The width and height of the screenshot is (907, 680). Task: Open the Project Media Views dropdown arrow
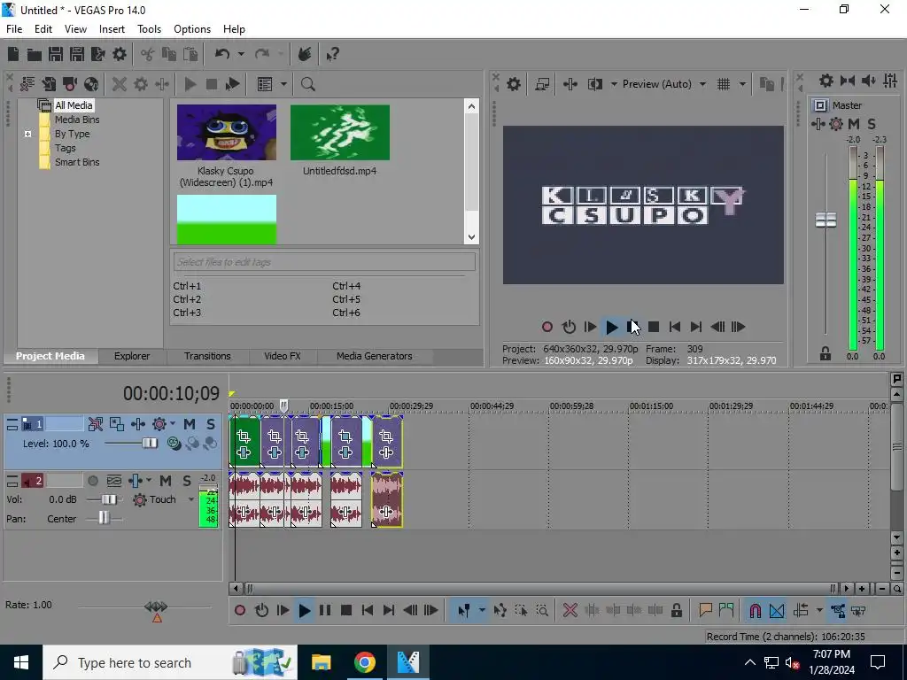(283, 84)
